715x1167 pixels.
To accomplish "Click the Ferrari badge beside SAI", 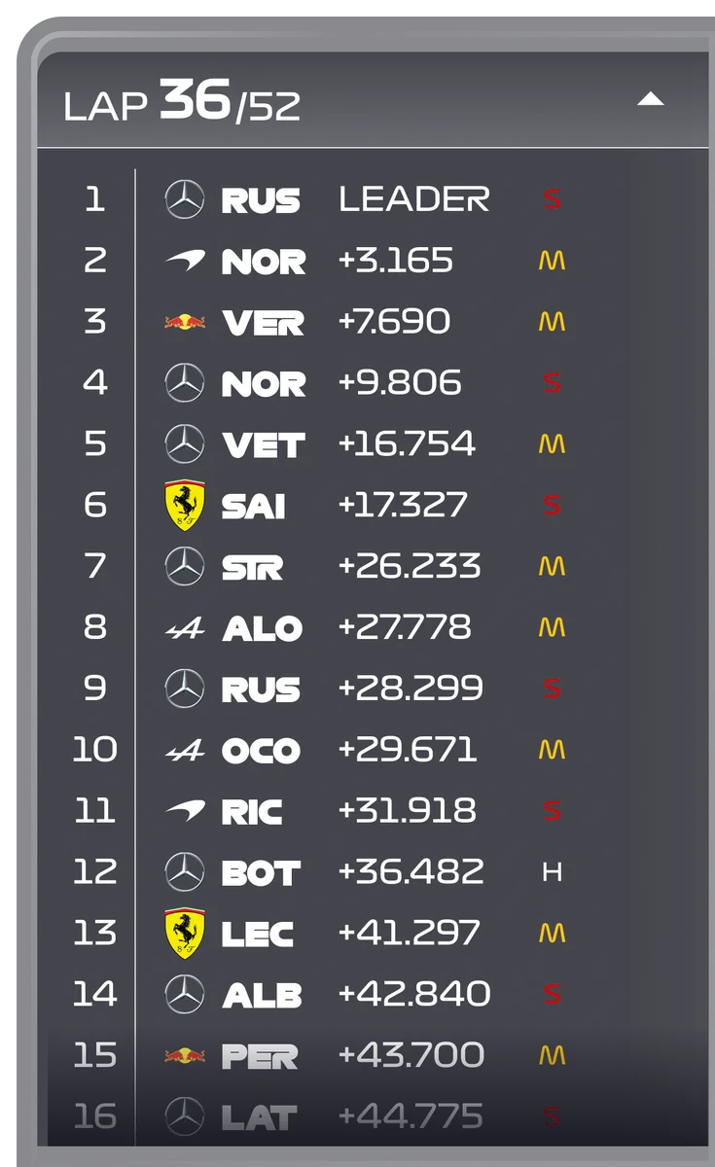I will (x=185, y=505).
